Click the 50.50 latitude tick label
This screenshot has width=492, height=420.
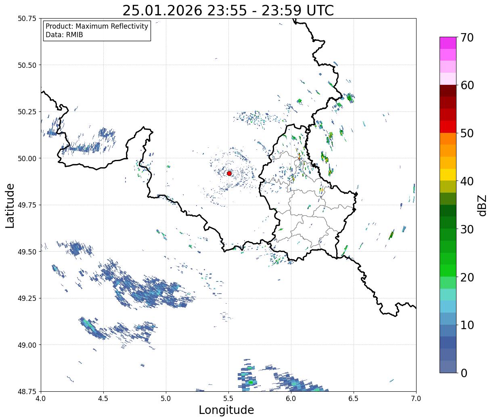pyautogui.click(x=27, y=65)
